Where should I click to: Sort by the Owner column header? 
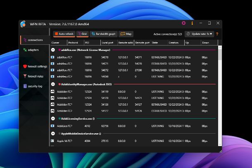click(x=59, y=43)
